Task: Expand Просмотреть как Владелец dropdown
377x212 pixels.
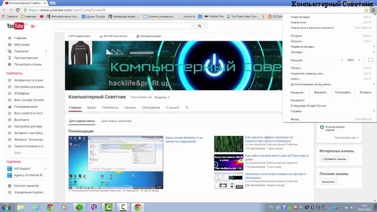Action: coord(162,97)
